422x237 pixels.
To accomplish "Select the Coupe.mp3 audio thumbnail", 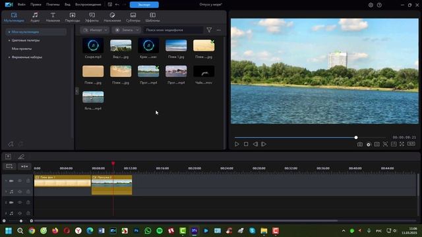I will (93, 45).
